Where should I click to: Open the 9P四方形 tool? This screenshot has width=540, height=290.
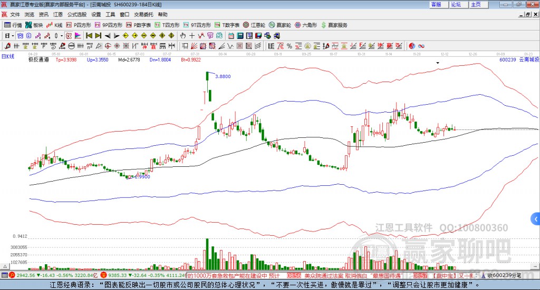click(109, 25)
